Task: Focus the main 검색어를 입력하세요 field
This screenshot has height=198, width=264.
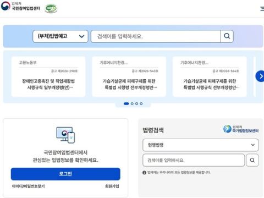Action: pyautogui.click(x=156, y=36)
